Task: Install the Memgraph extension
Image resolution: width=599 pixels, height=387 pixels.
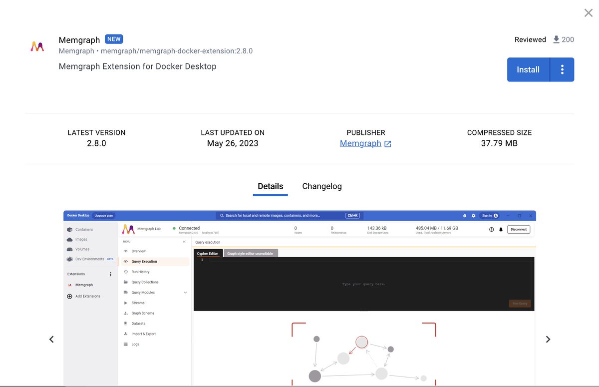Action: point(528,69)
